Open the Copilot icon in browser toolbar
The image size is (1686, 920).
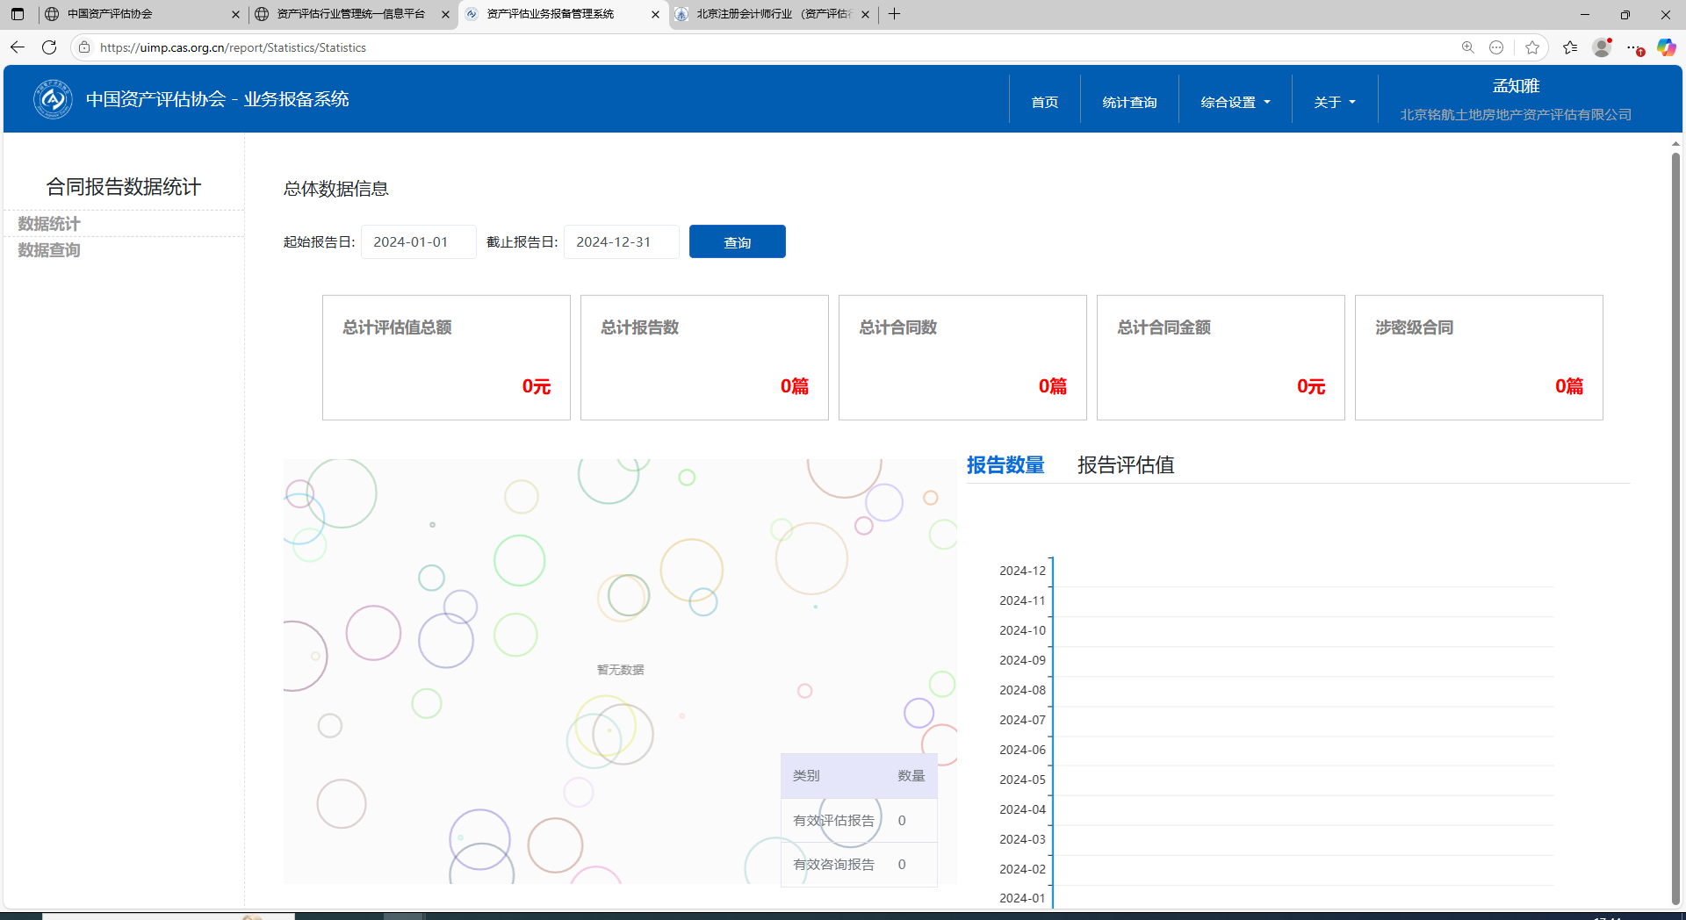point(1666,47)
